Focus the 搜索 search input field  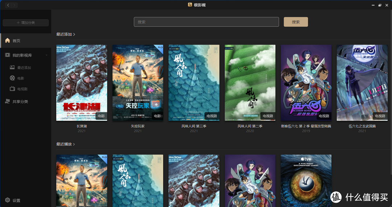point(206,22)
